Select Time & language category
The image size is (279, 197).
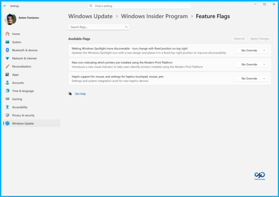pos(32,91)
